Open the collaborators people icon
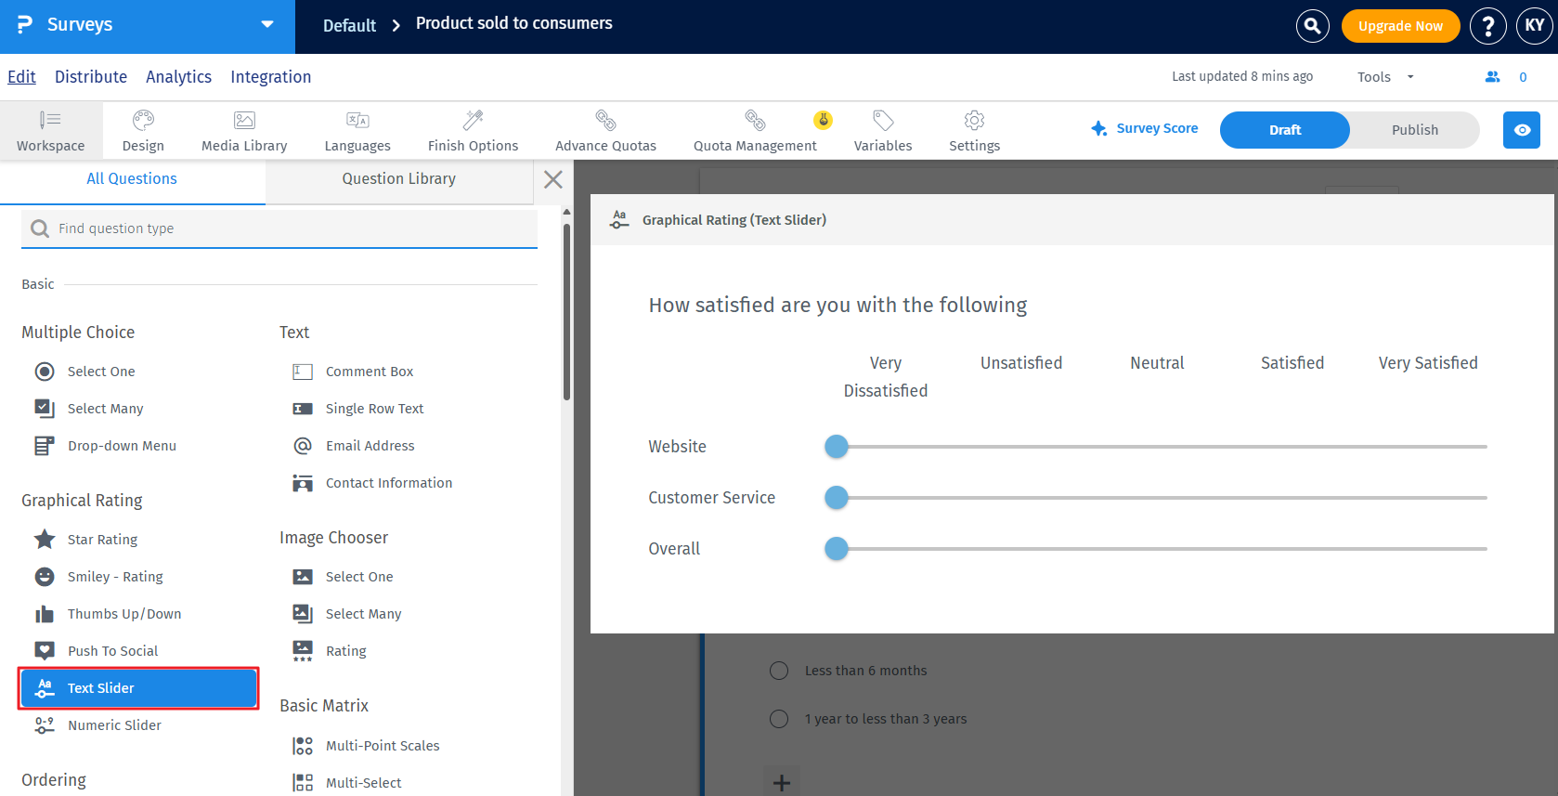The height and width of the screenshot is (796, 1558). [x=1492, y=77]
